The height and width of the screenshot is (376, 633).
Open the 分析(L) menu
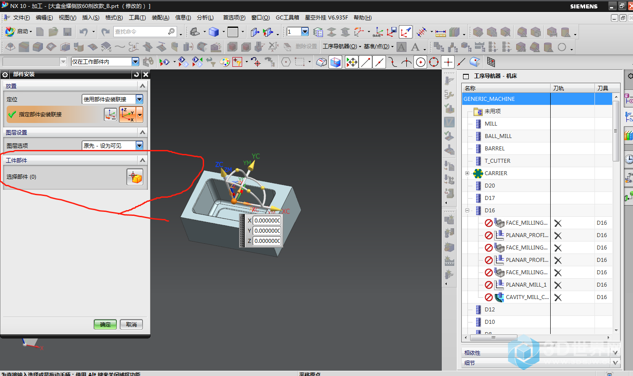(x=205, y=18)
